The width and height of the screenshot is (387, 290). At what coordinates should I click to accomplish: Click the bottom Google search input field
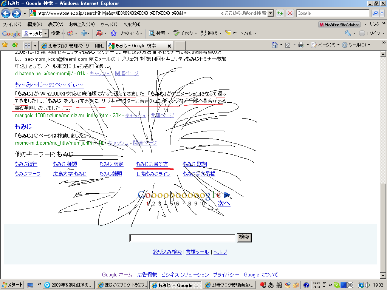pos(182,238)
